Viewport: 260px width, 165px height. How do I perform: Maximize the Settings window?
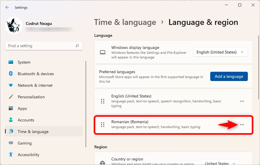tap(240, 5)
